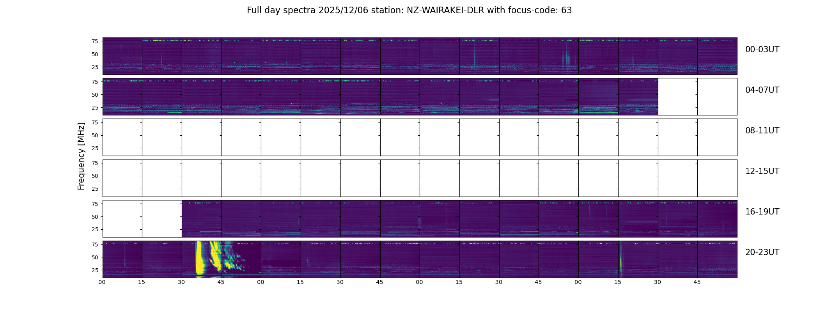Click the '75' tick in the 12-15UT row
The width and height of the screenshot is (819, 312).
95,163
